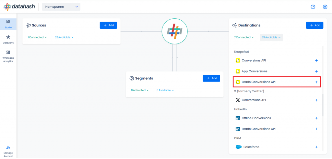This screenshot has height=159, width=332.
Task: Click the Add button in Sources
Action: tap(108, 25)
